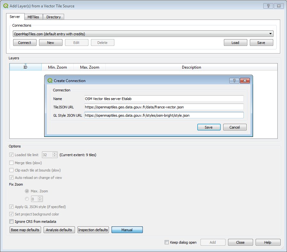Focus the GL Style JSON URL field
This screenshot has width=287, height=252.
pos(164,115)
